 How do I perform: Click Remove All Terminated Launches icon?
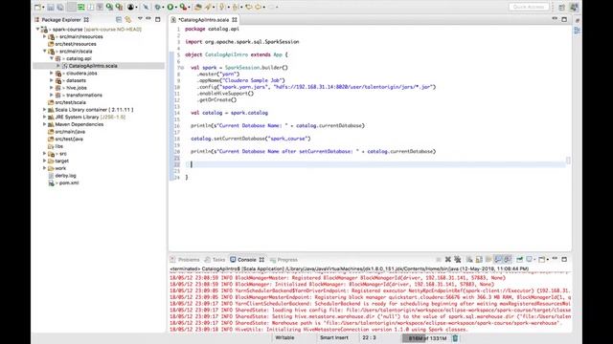[x=458, y=259]
